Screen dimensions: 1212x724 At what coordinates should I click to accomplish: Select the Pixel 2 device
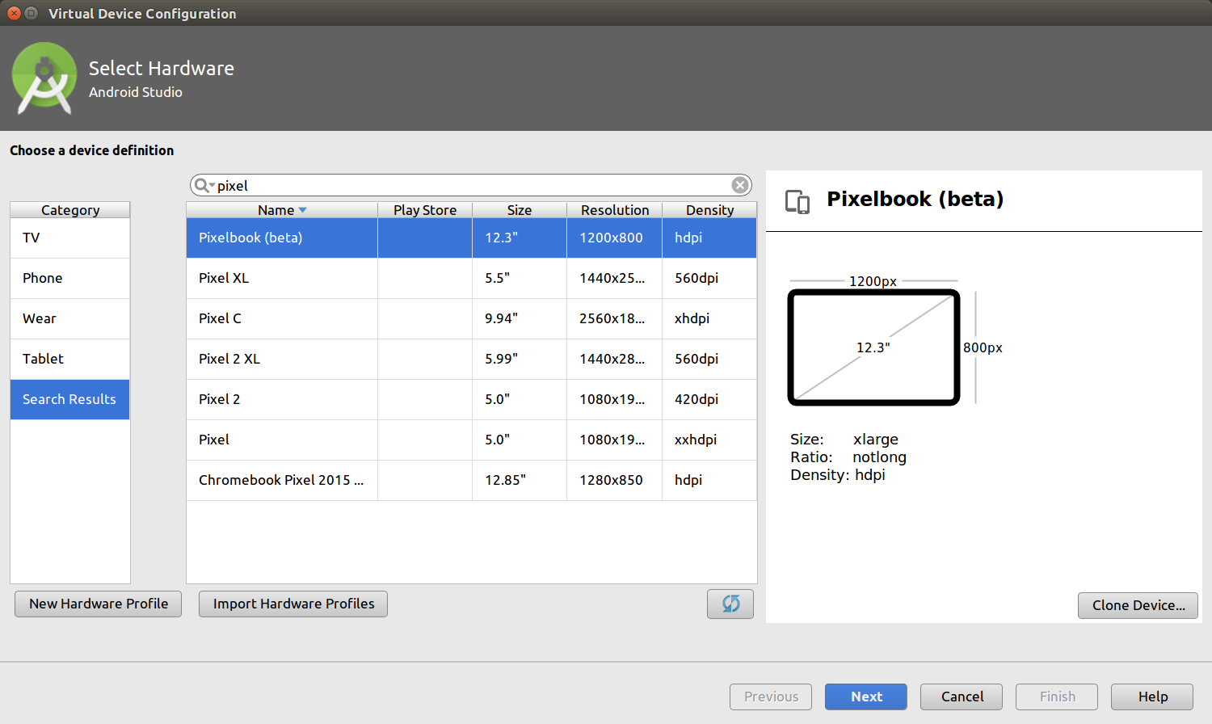coord(472,399)
